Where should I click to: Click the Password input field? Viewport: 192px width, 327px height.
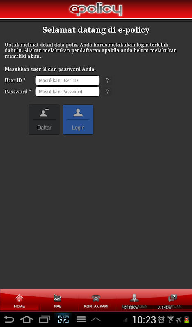pyautogui.click(x=68, y=92)
